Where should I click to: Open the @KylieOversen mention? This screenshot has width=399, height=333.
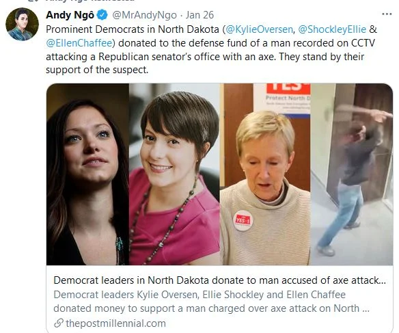click(x=259, y=29)
